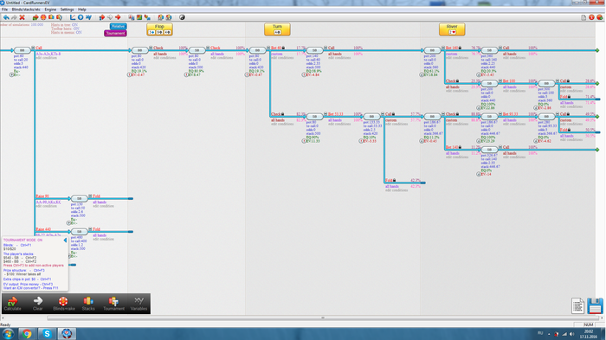Open the Help menu

[82, 10]
